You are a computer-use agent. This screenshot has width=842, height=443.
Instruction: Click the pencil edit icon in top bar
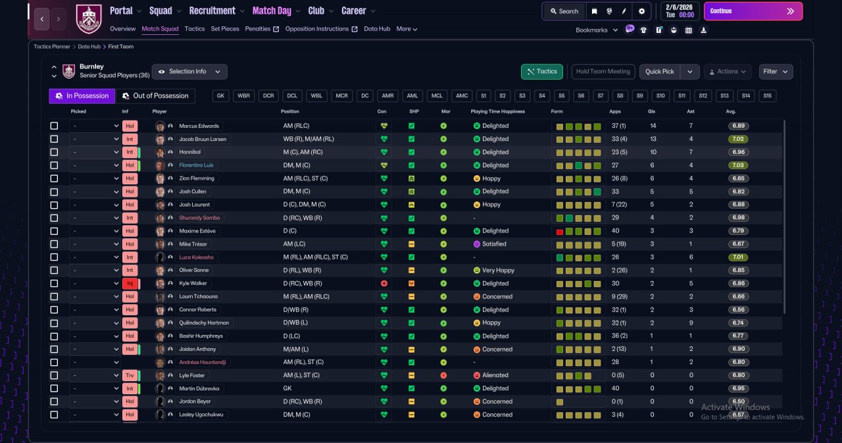[624, 11]
